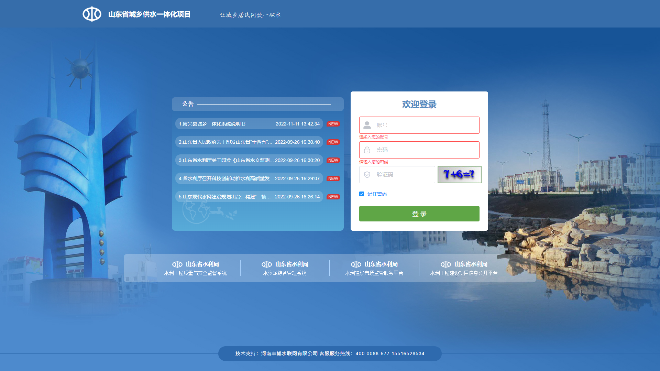
Task: Click the 山东省水利局 logo above 水利工程质量与安全监督系统
Action: pos(177,264)
